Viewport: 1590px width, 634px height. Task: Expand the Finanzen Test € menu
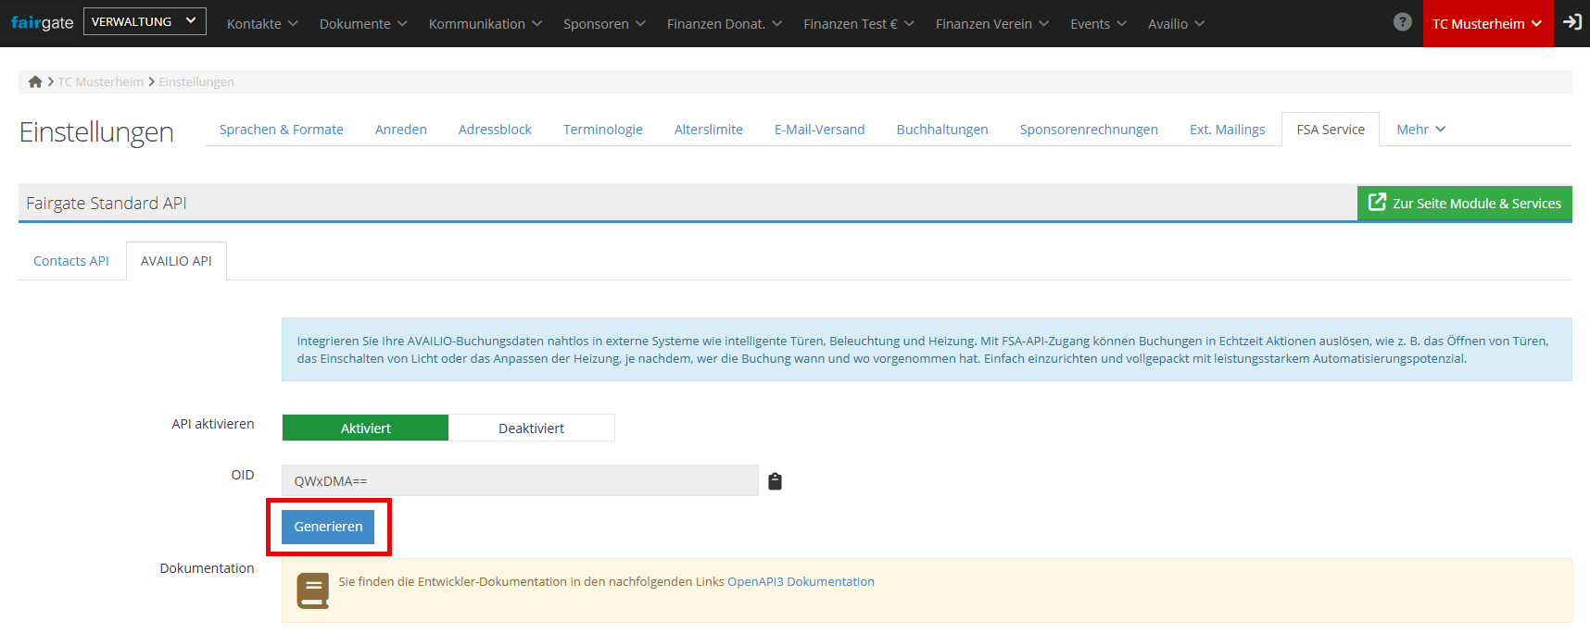pos(859,24)
